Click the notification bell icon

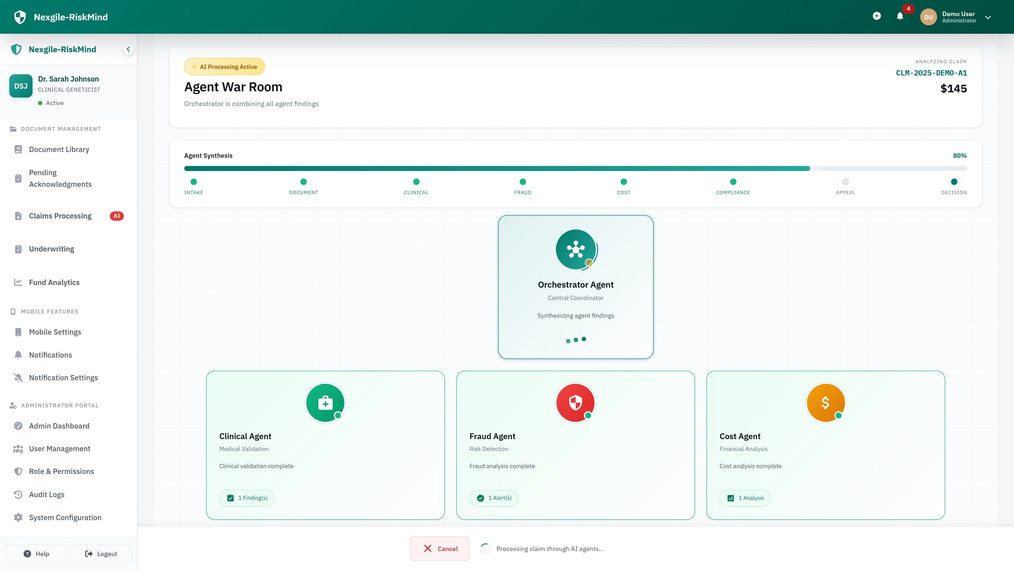coord(900,16)
